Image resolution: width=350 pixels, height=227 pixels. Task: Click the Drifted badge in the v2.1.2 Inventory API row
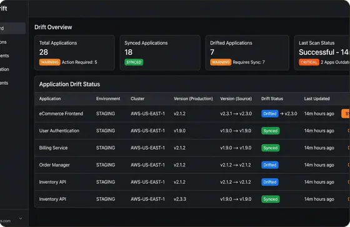pyautogui.click(x=270, y=182)
